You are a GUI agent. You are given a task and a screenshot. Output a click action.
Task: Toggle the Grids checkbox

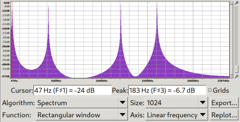210,90
